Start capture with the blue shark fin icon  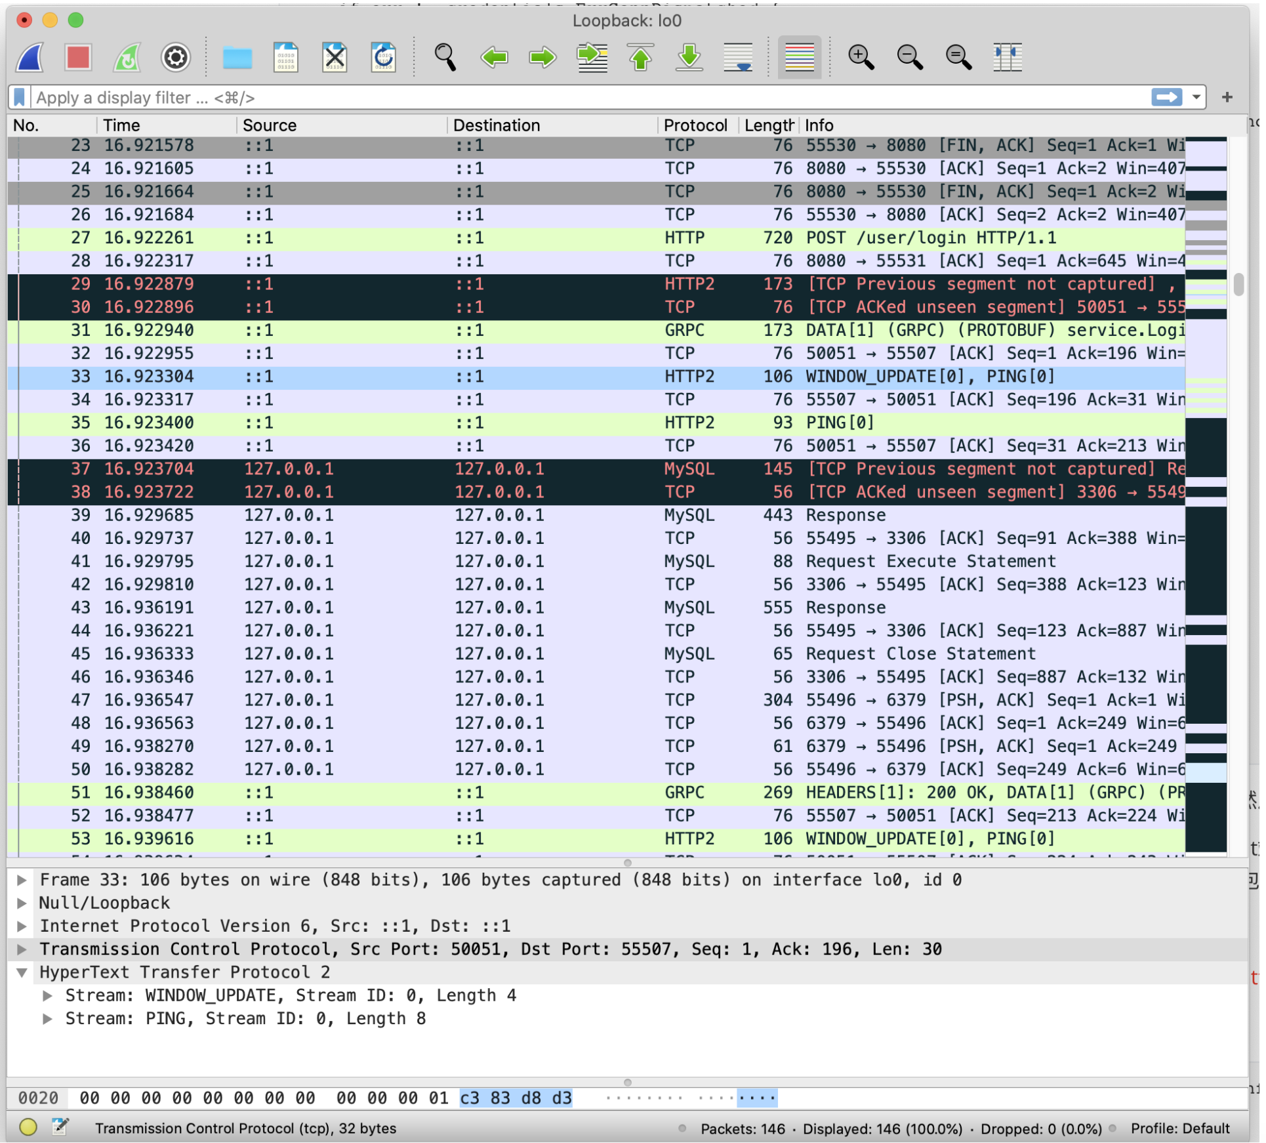click(x=30, y=58)
